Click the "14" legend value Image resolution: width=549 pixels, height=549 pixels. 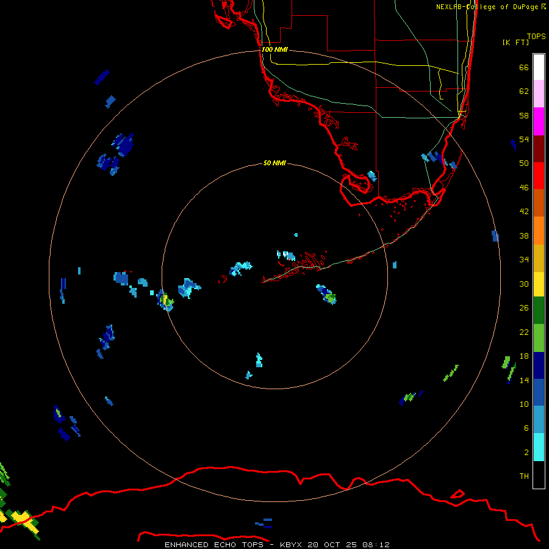[524, 380]
